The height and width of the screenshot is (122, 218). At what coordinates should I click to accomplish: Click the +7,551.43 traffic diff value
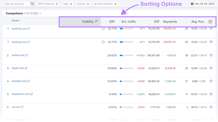170,81
